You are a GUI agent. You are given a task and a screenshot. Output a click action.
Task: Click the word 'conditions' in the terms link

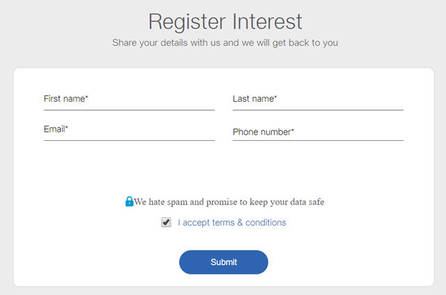coord(266,222)
